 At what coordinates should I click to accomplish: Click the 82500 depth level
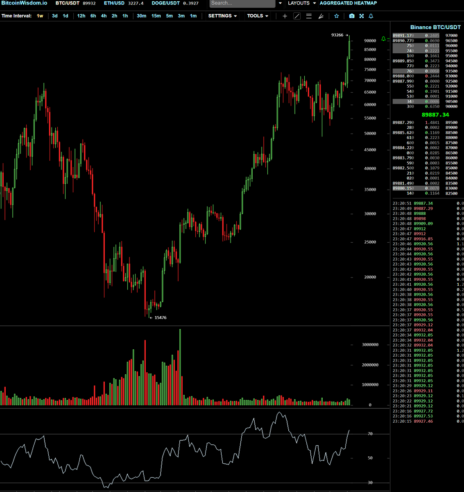pyautogui.click(x=451, y=194)
